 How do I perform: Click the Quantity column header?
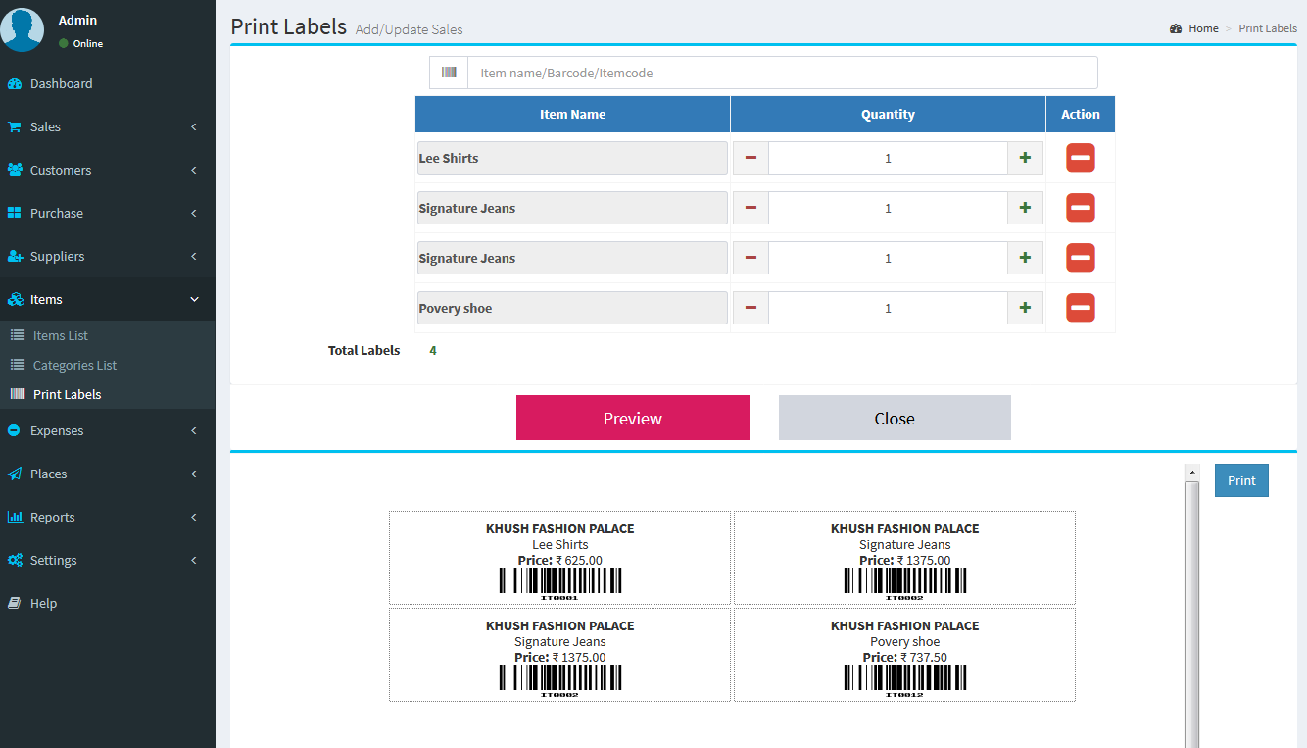pyautogui.click(x=888, y=114)
